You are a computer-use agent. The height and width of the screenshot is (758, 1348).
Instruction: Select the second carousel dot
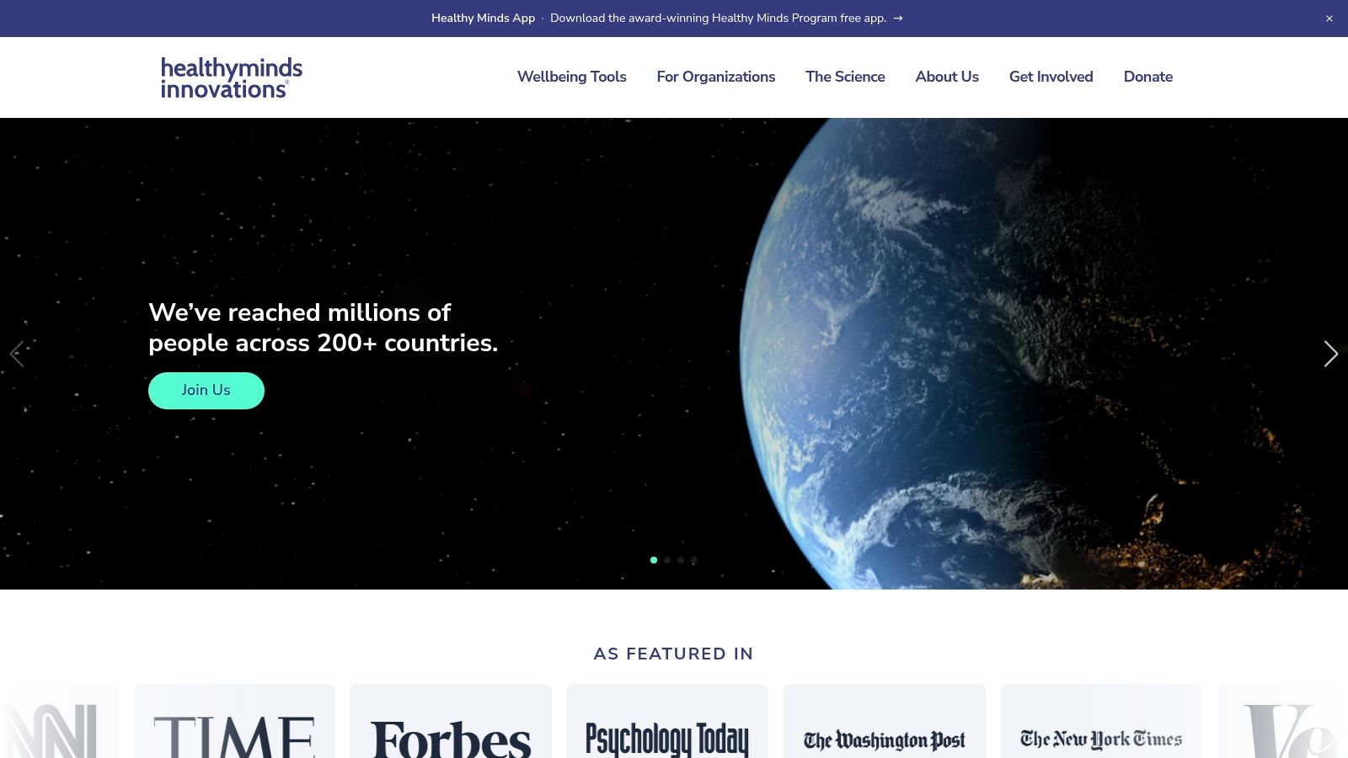point(667,560)
